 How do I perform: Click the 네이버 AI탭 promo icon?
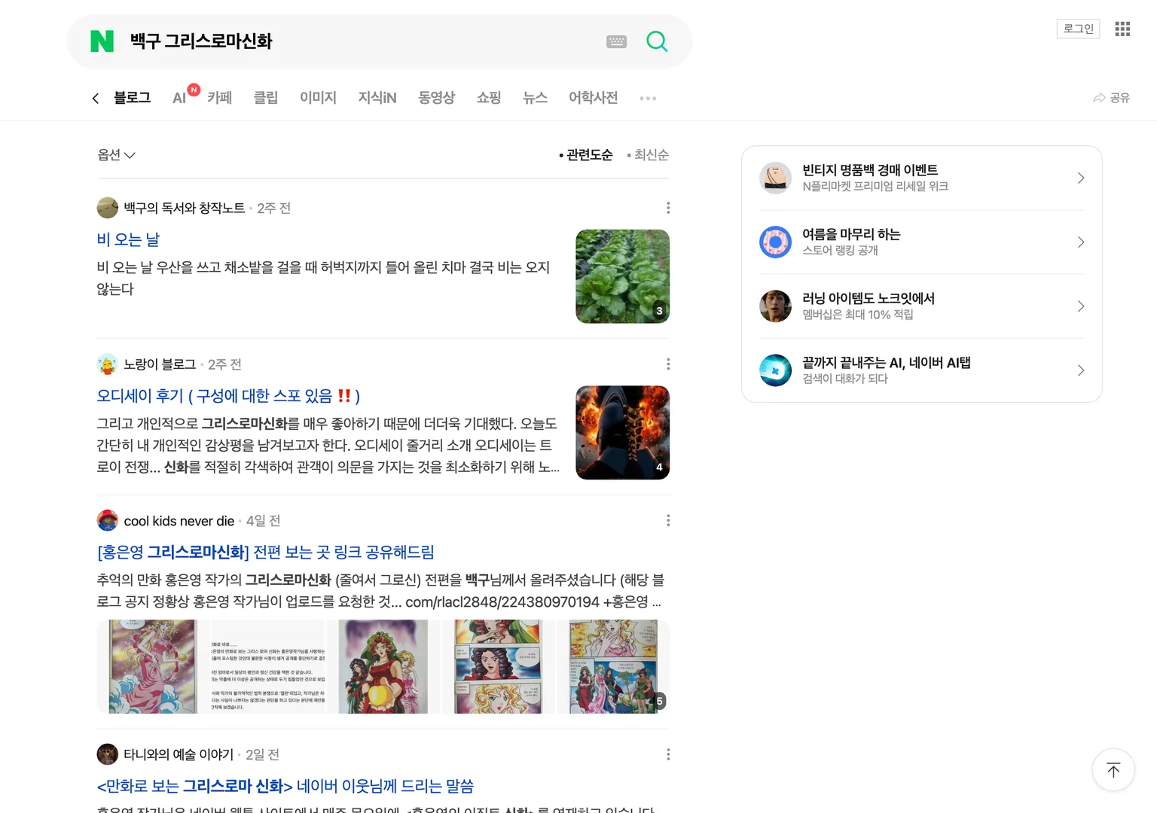point(775,370)
